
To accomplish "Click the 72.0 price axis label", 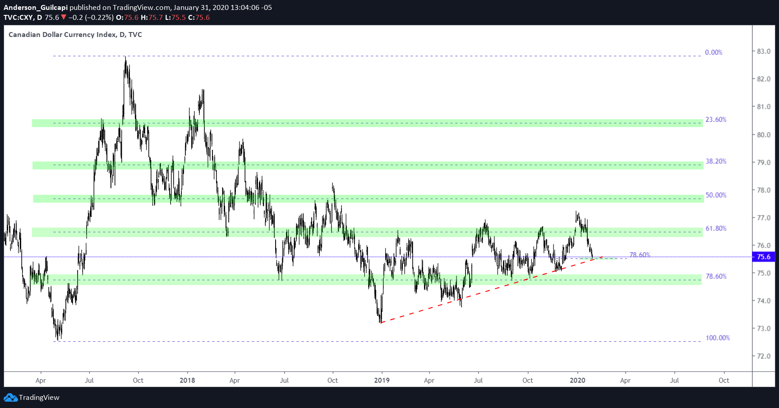I will click(x=764, y=357).
